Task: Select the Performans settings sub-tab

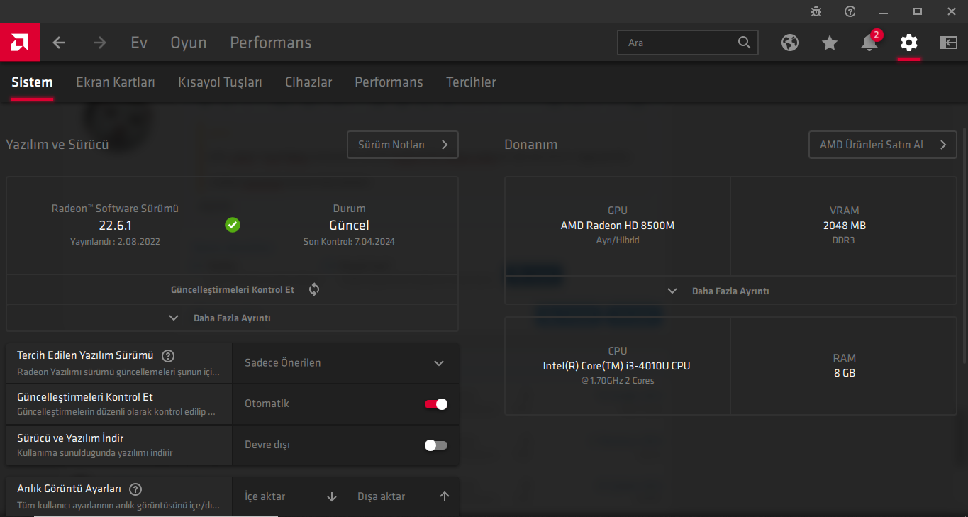Action: [x=389, y=82]
